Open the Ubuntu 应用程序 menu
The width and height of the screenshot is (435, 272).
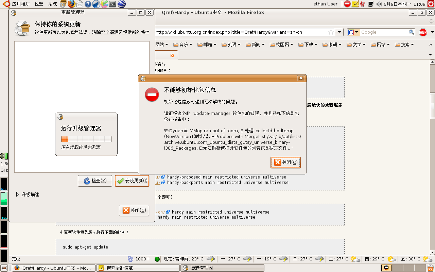tap(17, 4)
